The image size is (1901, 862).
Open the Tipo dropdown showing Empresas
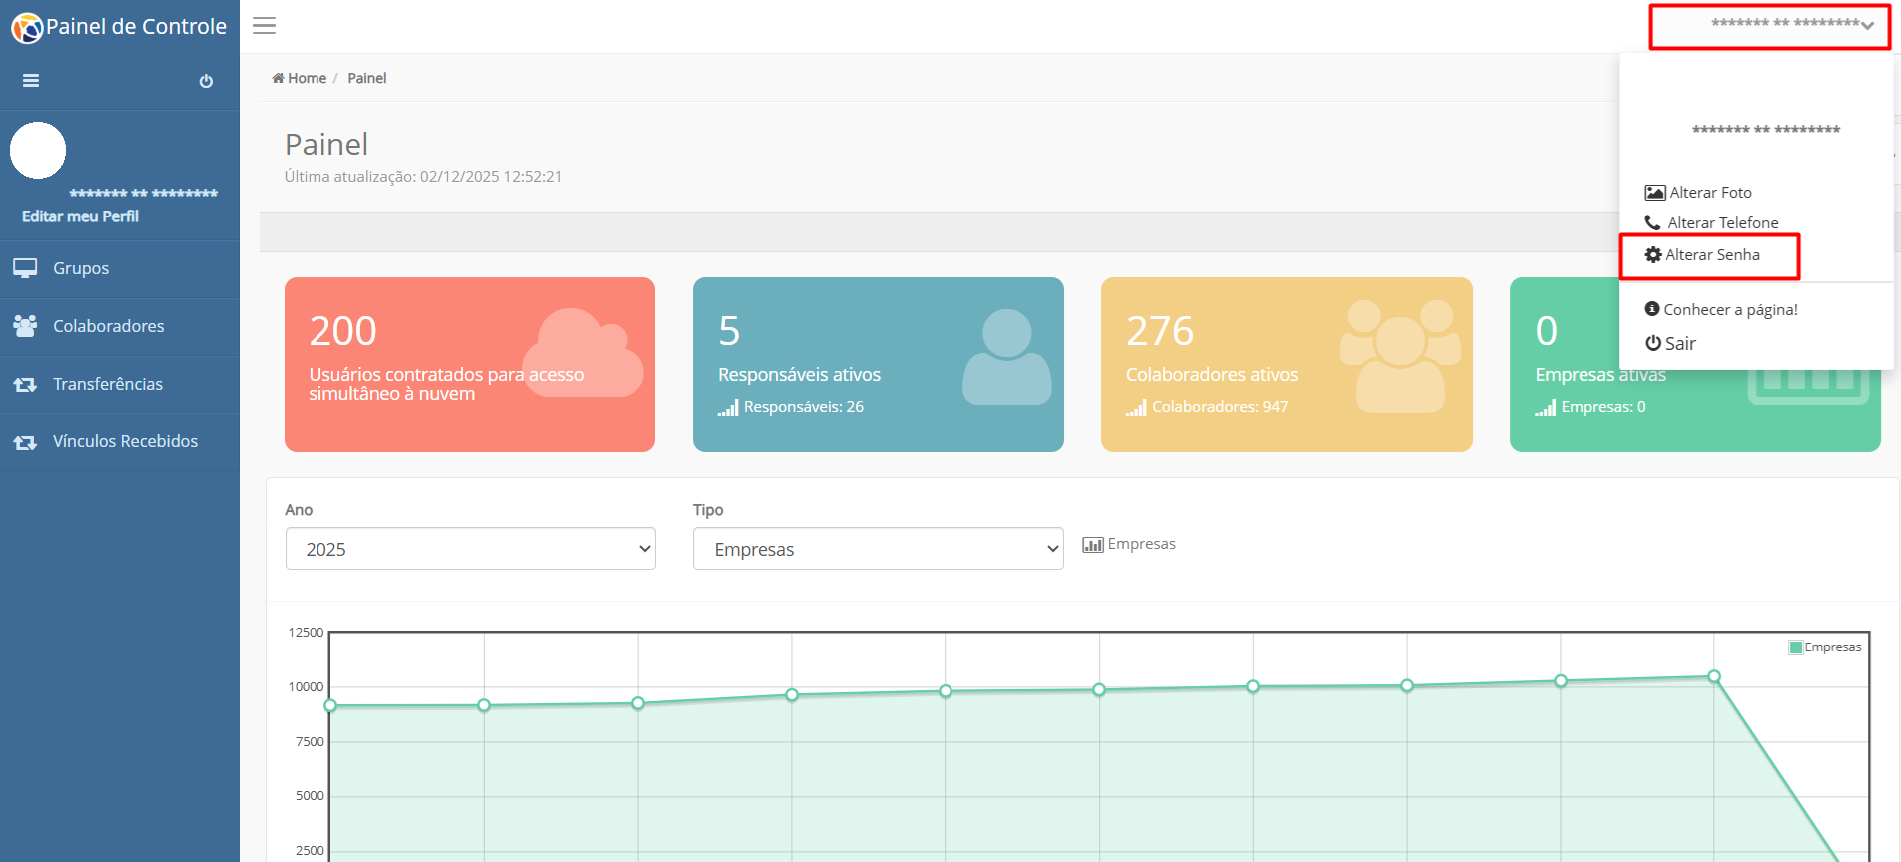879,549
